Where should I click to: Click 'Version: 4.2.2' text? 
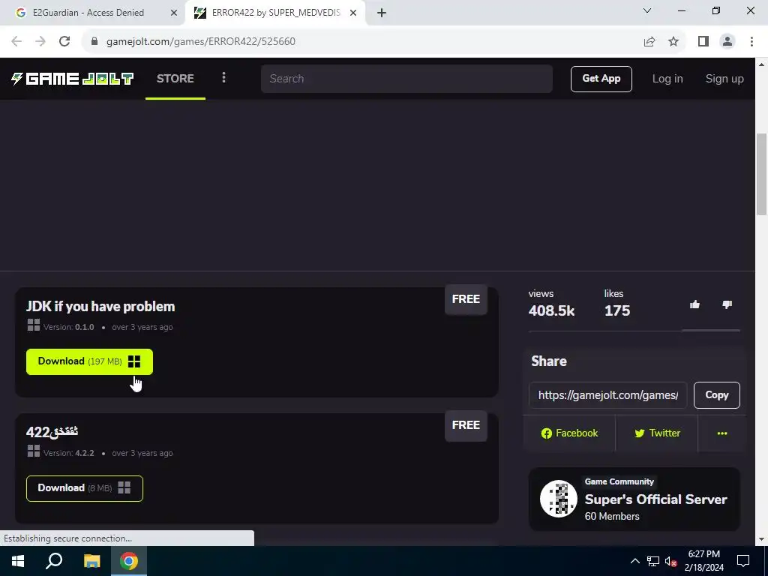(68, 453)
